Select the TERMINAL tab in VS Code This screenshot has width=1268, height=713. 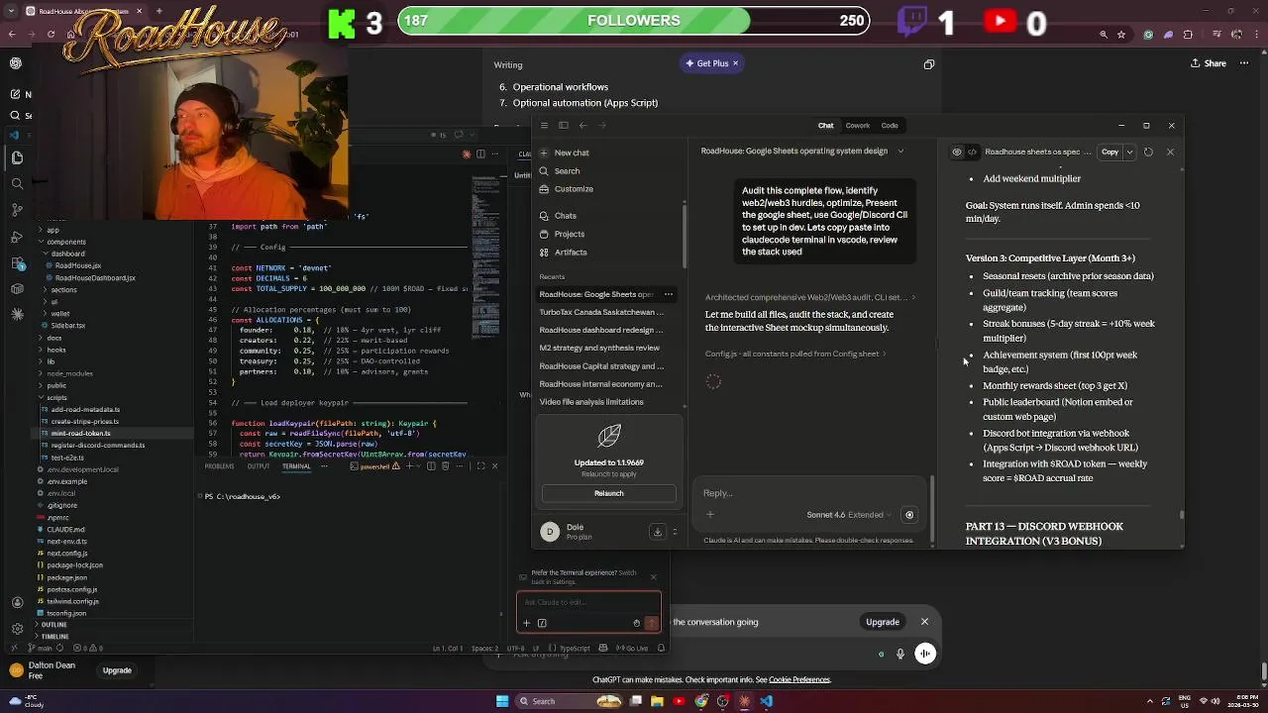point(296,466)
